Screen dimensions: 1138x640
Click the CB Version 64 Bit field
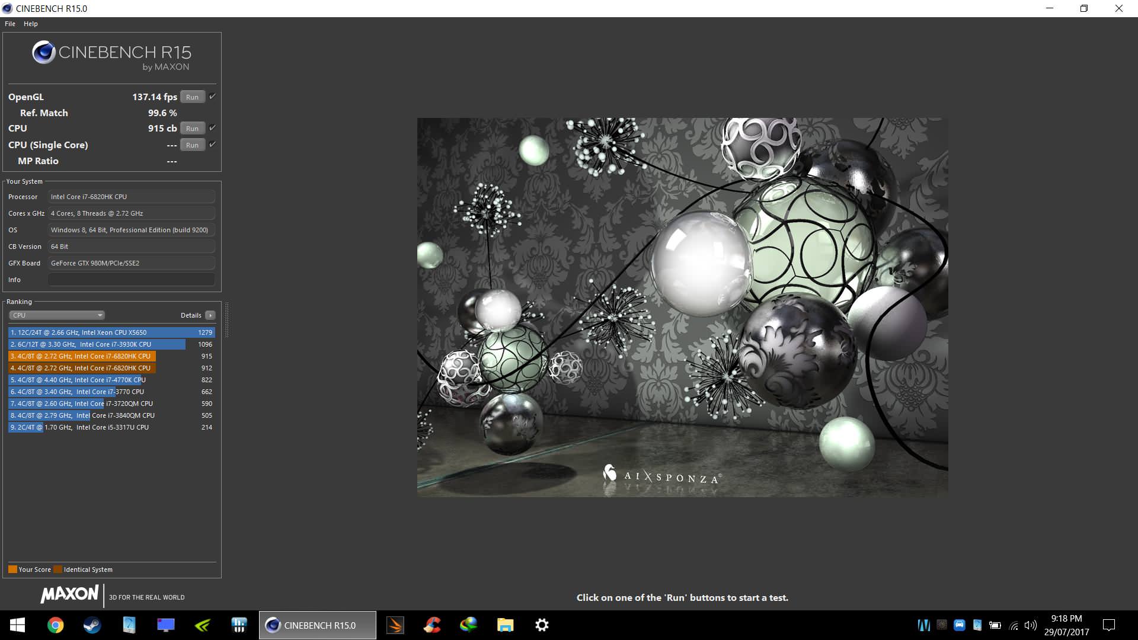pyautogui.click(x=131, y=247)
